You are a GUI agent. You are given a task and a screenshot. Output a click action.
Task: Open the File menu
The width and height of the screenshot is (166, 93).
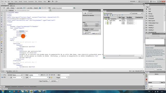[6, 2]
